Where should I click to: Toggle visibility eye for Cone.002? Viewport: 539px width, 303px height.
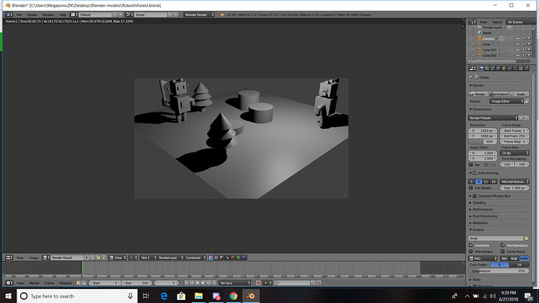click(x=518, y=55)
